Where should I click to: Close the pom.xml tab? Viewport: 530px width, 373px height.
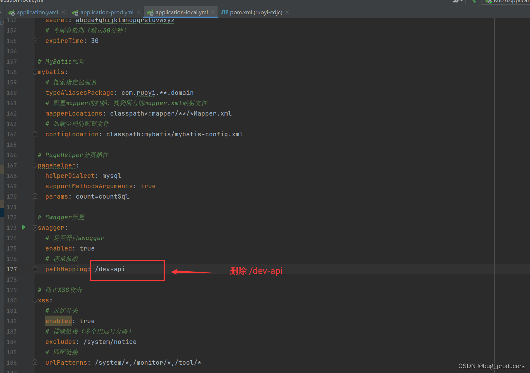287,12
